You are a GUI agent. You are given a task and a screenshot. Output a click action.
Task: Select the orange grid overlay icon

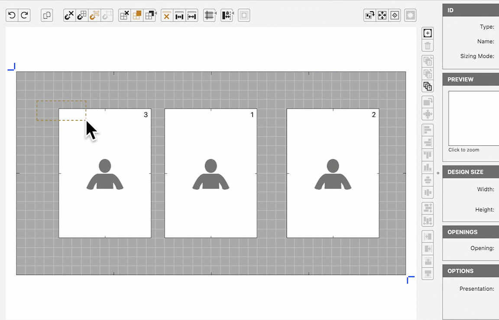coord(137,16)
